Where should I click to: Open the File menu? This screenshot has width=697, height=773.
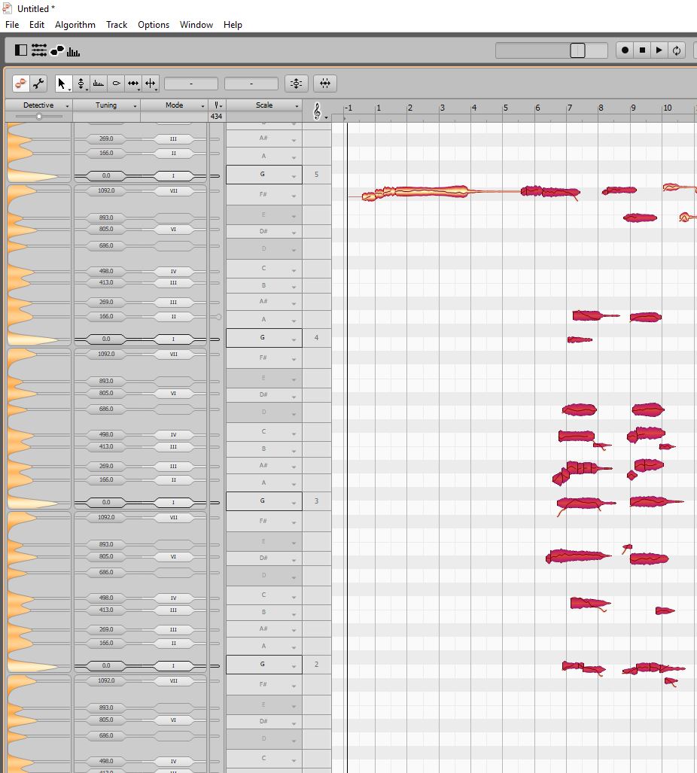[x=12, y=25]
